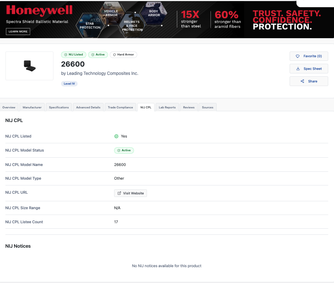Click the HELMETS & FACE PROTECTION hexagon
Viewport: 334px width, 283px height.
pyautogui.click(x=132, y=26)
